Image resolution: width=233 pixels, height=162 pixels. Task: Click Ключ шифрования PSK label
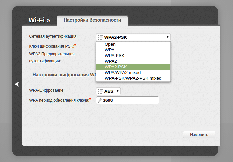[52, 46]
